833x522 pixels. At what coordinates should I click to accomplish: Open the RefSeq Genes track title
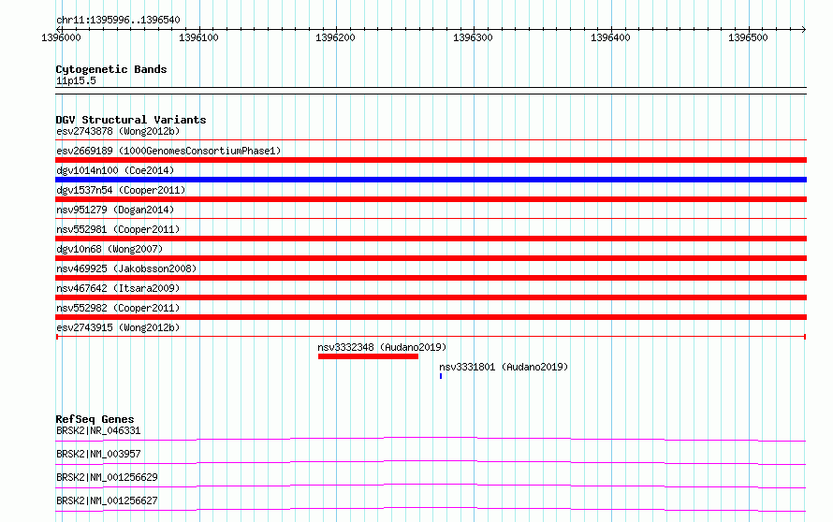point(95,419)
